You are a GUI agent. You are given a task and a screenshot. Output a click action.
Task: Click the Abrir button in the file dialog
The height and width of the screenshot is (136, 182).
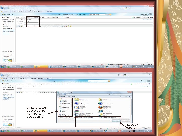point(117,121)
